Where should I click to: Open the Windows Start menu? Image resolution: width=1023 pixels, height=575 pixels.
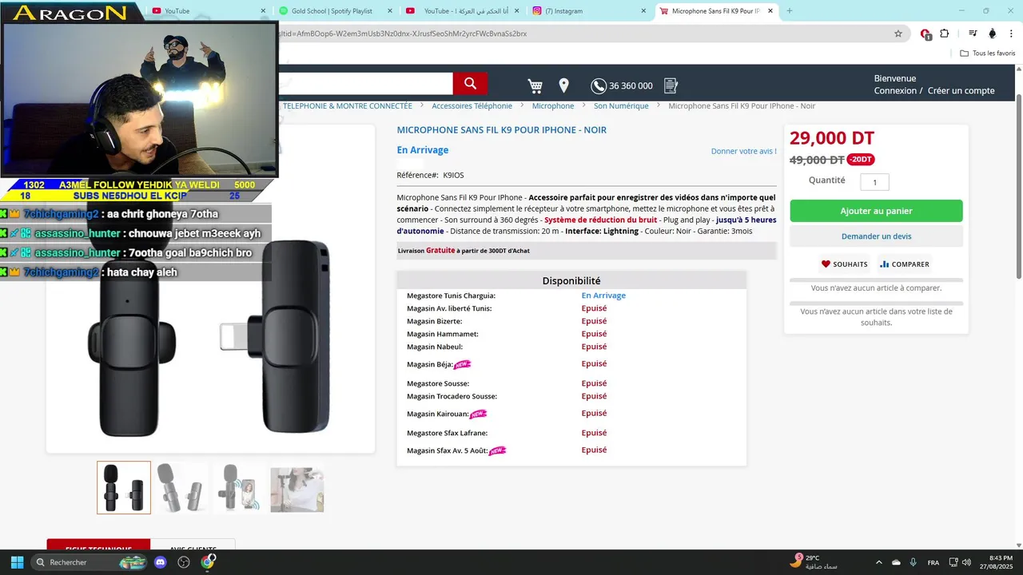[x=17, y=562]
